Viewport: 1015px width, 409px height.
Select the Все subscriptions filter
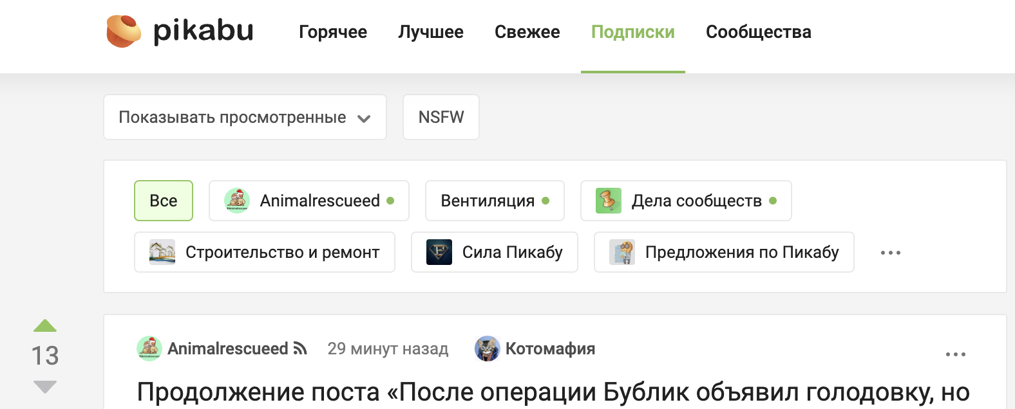click(164, 201)
